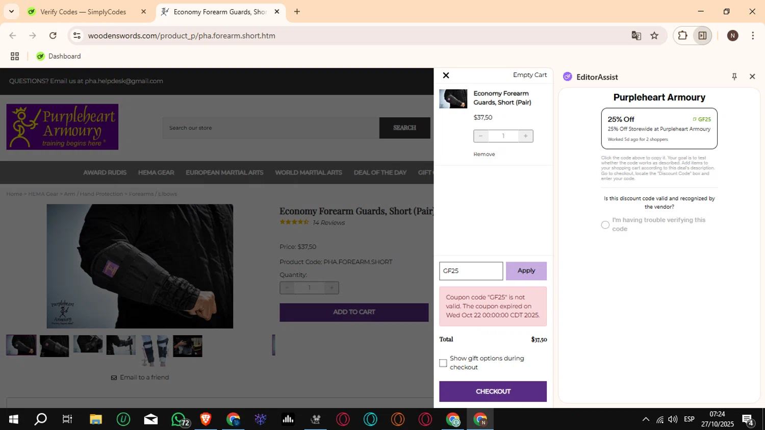Select I'm having trouble verifying radio
Viewport: 765px width, 430px height.
pos(605,224)
